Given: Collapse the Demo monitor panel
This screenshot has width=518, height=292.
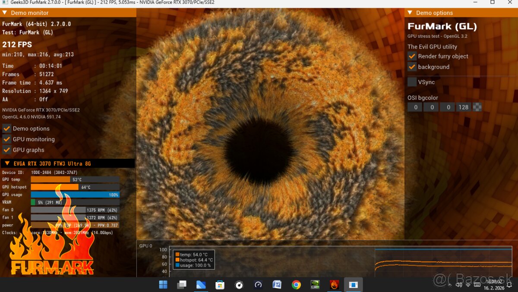Looking at the screenshot, I should click(x=5, y=13).
